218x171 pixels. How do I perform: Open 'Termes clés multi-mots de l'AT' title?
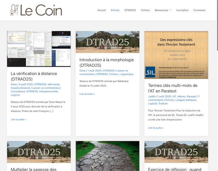click(173, 88)
